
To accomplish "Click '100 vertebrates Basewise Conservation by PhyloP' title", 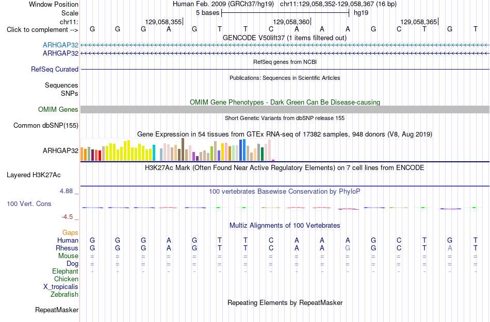I will (285, 192).
